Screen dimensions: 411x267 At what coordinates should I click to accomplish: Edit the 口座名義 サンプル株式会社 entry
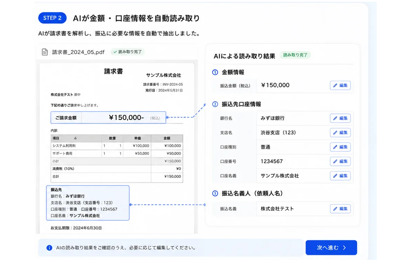coord(340,176)
